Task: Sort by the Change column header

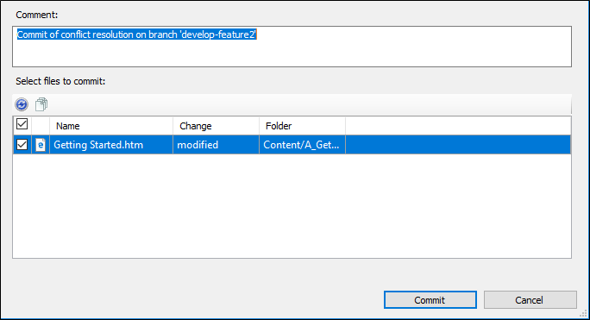Action: click(216, 126)
